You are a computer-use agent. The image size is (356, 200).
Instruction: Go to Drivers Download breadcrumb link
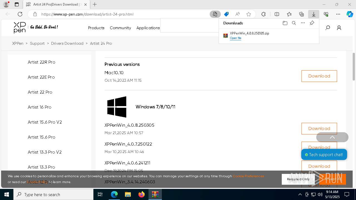coord(67,43)
